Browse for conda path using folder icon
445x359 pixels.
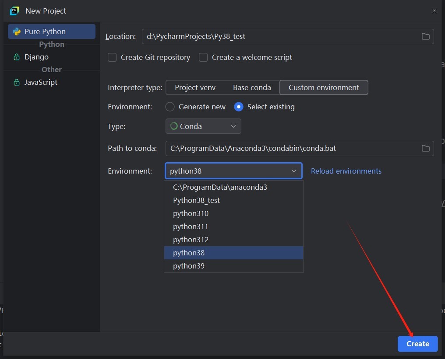(425, 148)
